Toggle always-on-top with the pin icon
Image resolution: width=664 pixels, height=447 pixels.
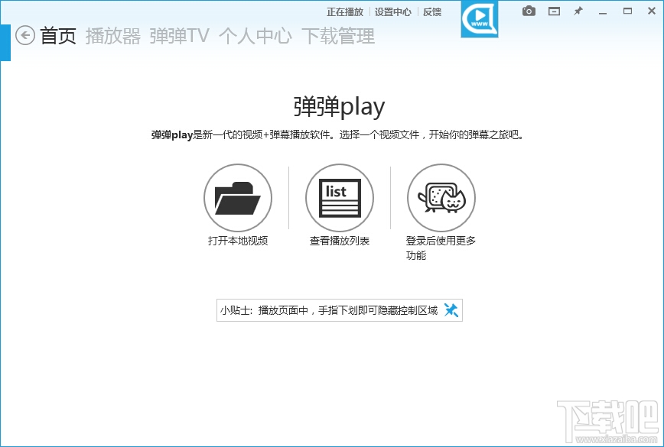(578, 11)
